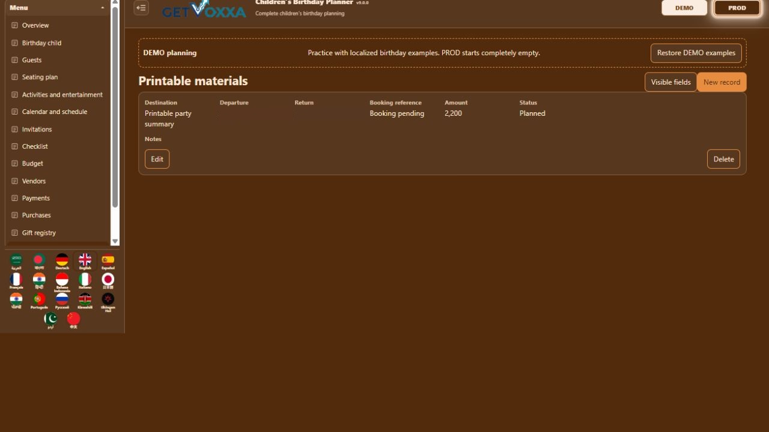769x432 pixels.
Task: Open the Visible fields options
Action: click(x=671, y=82)
